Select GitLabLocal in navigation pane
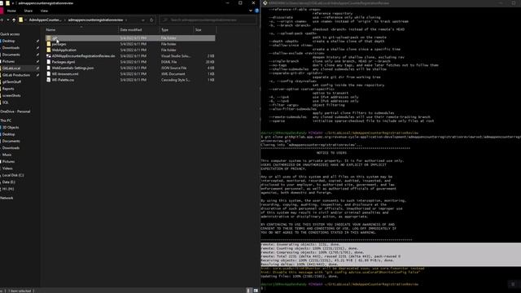The image size is (521, 293). 11,68
